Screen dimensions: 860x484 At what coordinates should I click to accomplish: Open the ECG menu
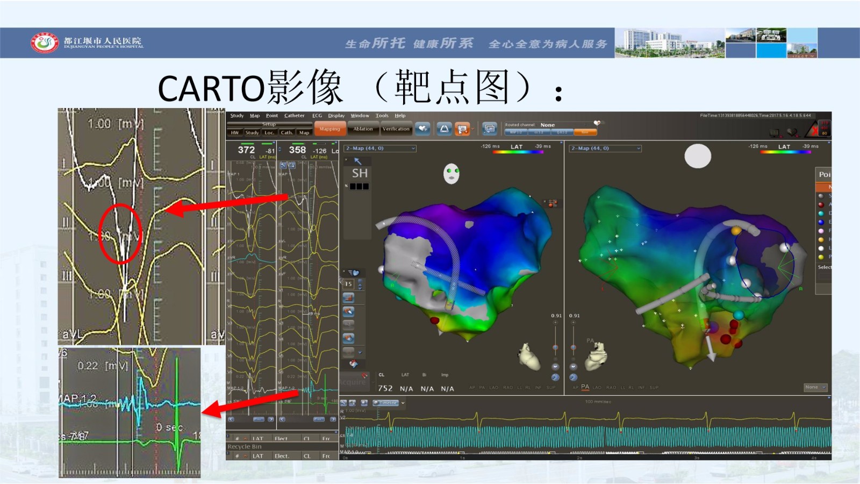(x=317, y=116)
